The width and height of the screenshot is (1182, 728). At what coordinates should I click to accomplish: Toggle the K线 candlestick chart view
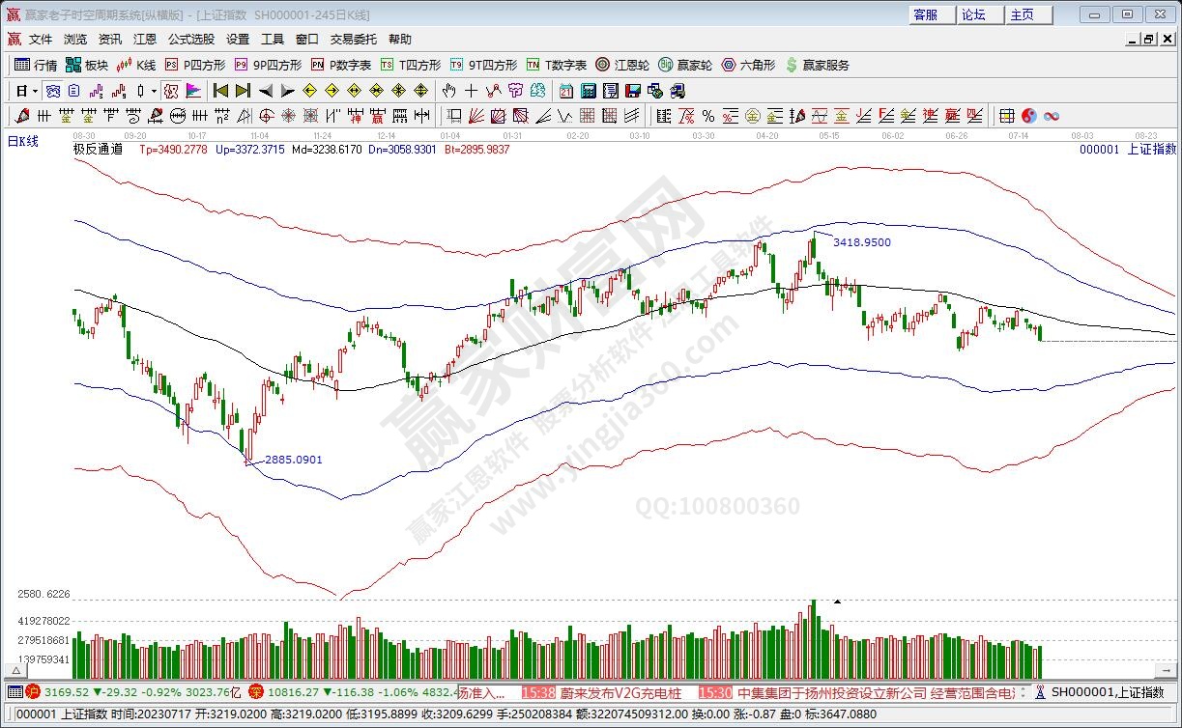(136, 65)
